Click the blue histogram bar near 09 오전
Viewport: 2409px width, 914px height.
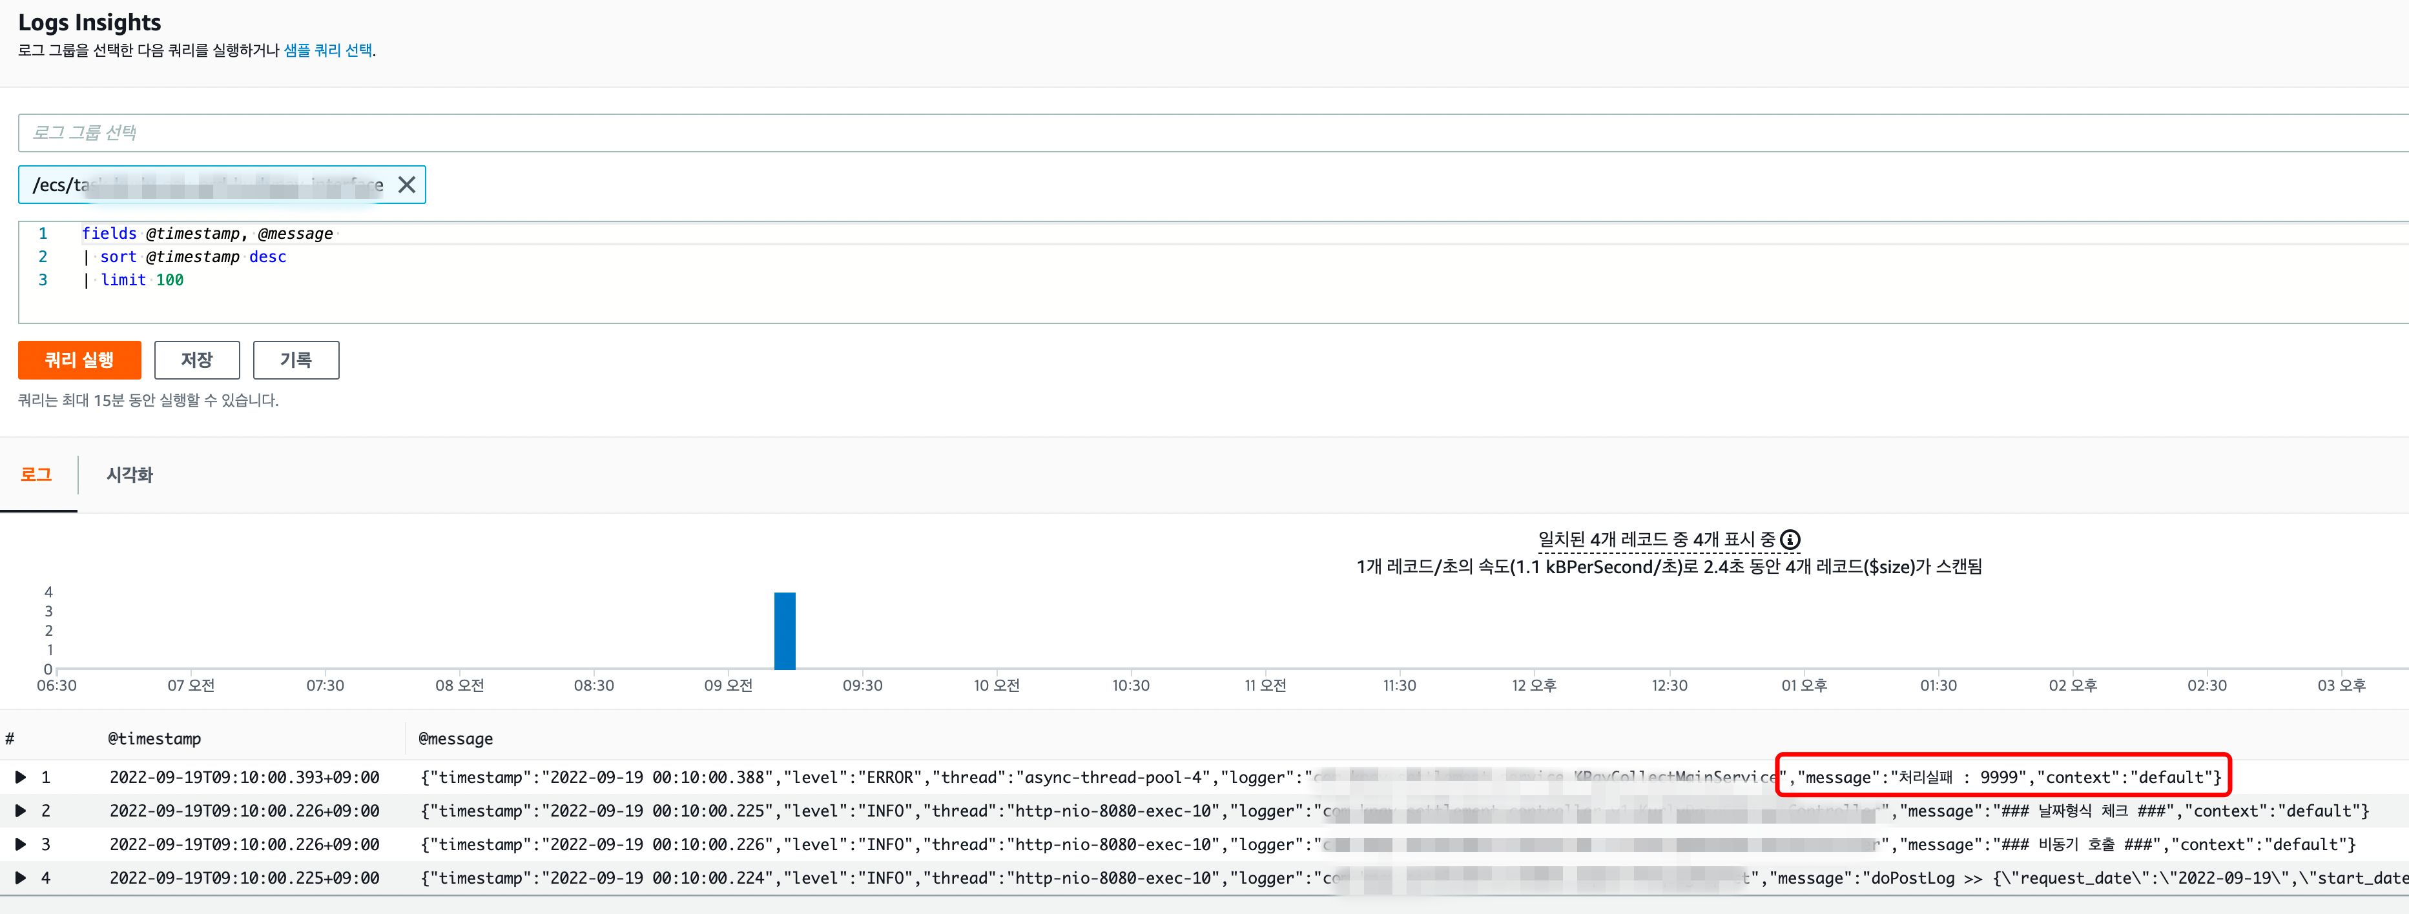tap(785, 631)
